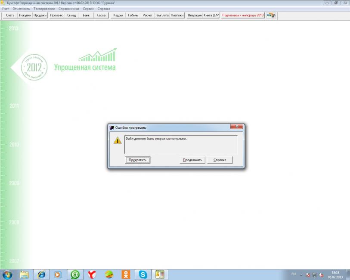Open Mail.ru Agent taskbar icon
The image size is (350, 280).
point(75,274)
